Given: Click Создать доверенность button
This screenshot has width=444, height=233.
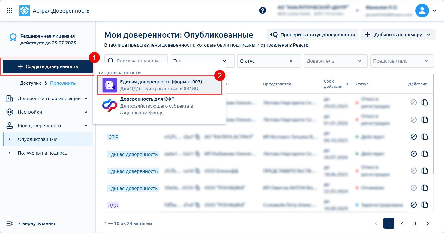Looking at the screenshot, I should [x=48, y=66].
